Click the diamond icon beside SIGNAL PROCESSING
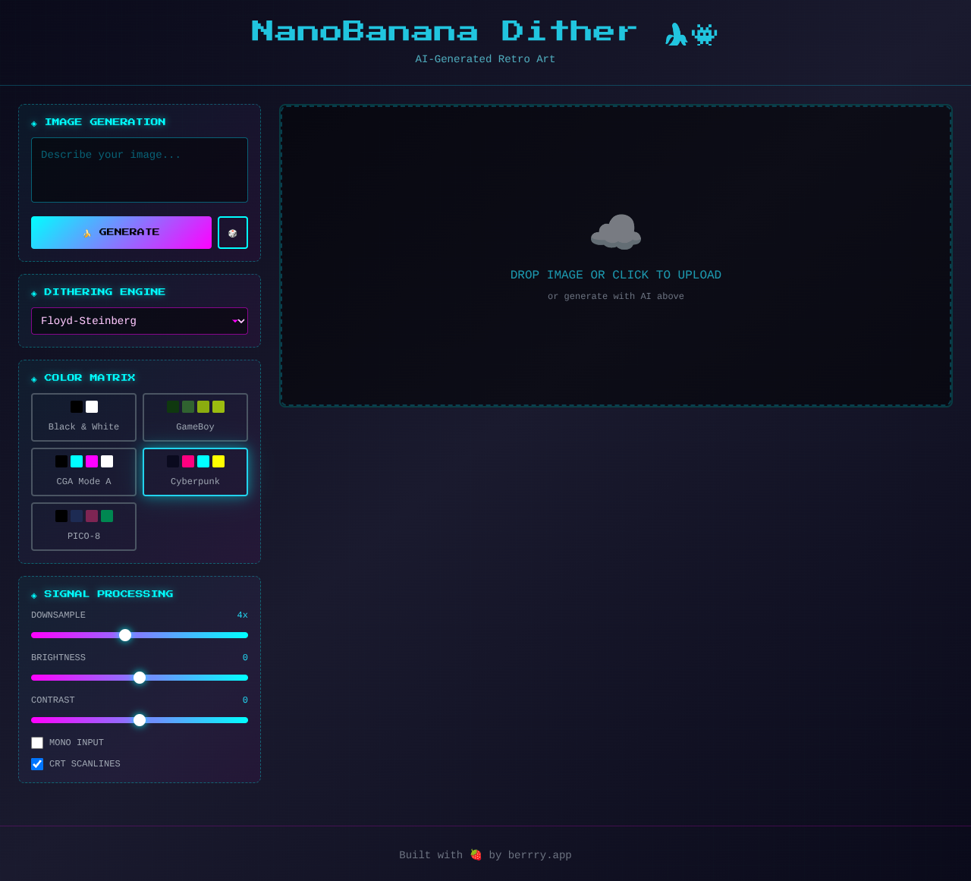 tap(33, 595)
